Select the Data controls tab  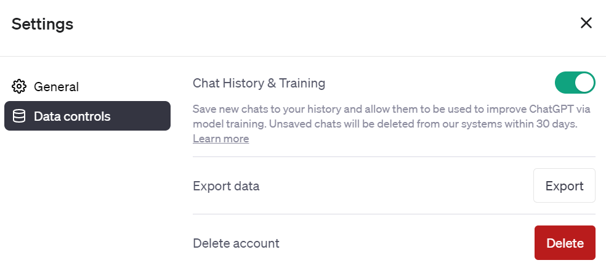pos(87,116)
